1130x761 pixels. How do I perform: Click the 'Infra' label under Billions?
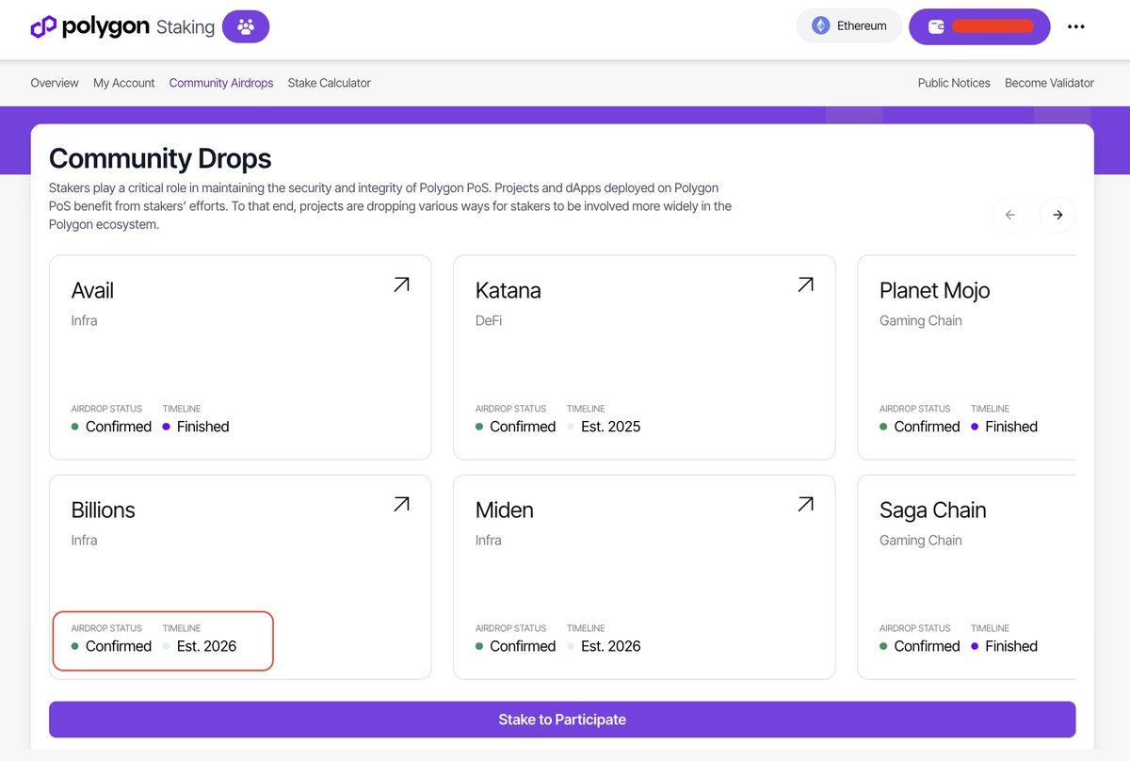coord(85,540)
